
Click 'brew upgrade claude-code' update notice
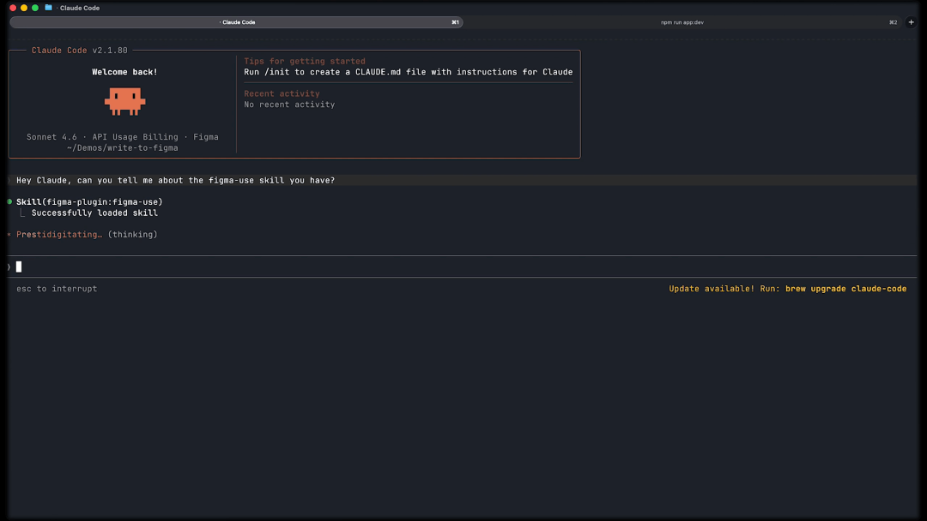pos(846,289)
